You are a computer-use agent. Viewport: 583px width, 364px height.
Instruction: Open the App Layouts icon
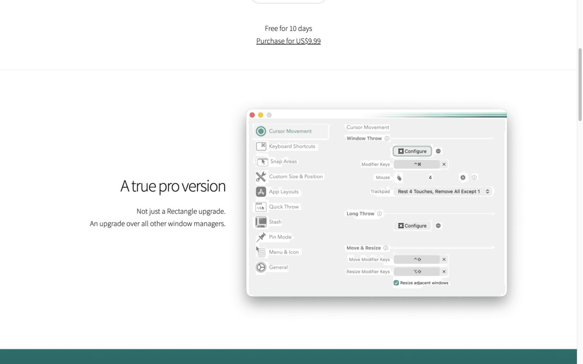tap(261, 192)
